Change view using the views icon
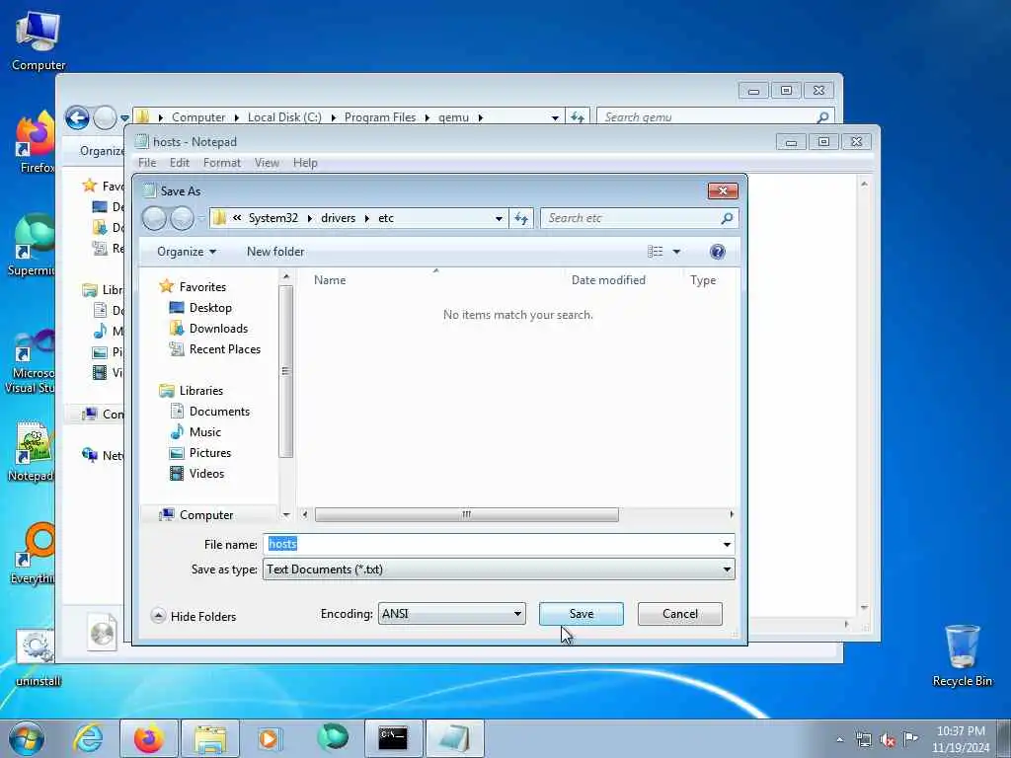This screenshot has width=1011, height=758. click(x=656, y=252)
